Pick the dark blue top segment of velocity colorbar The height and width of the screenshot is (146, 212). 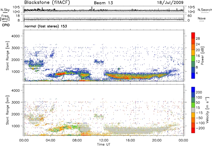(x=193, y=90)
